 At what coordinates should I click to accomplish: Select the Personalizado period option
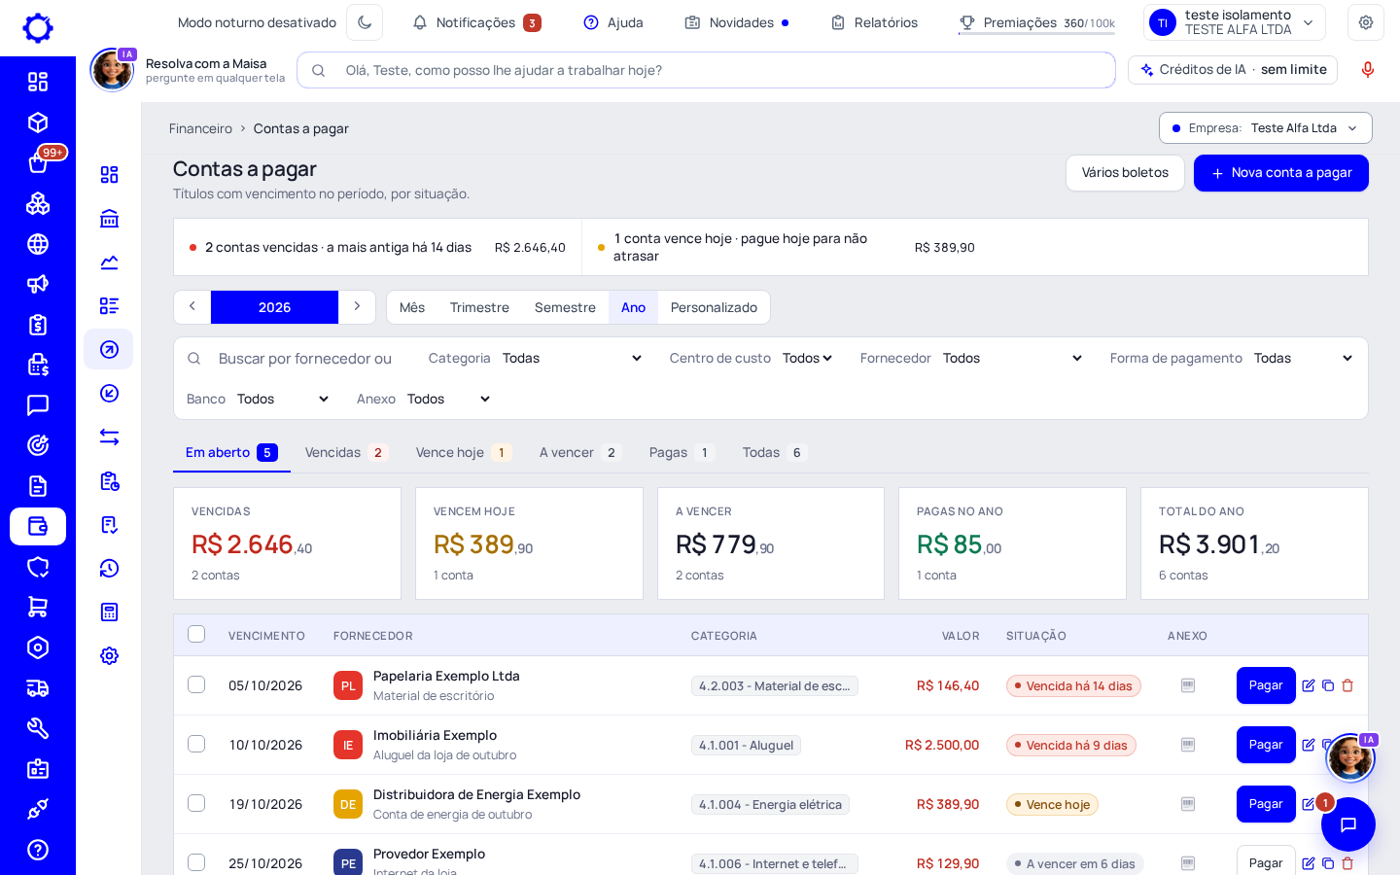point(714,307)
